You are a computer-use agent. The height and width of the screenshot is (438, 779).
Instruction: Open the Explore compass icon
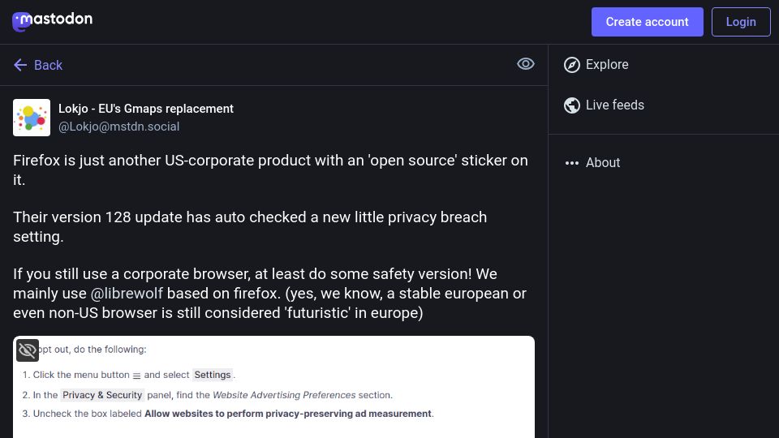[572, 65]
